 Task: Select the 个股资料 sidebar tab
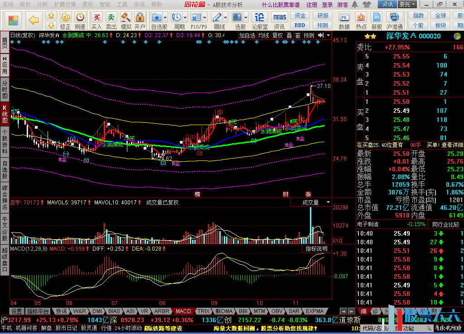coord(5,141)
